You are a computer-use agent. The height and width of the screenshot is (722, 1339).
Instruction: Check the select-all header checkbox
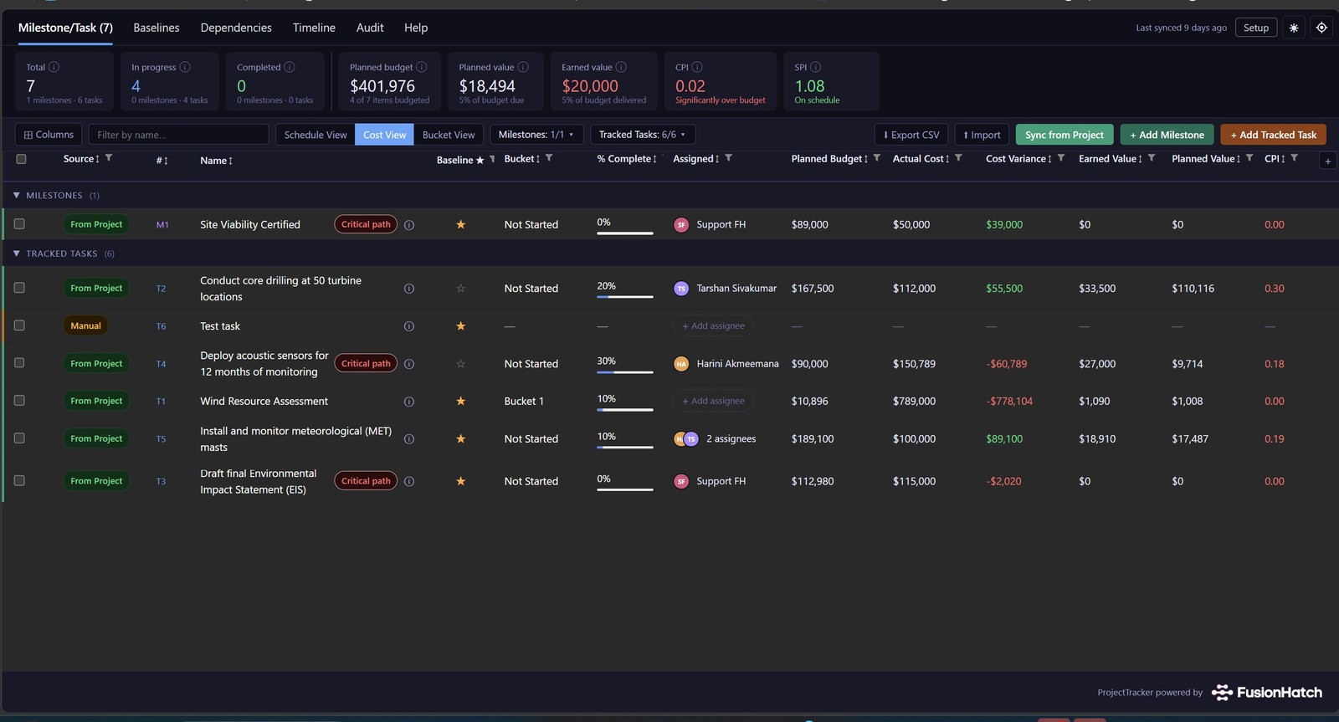21,159
